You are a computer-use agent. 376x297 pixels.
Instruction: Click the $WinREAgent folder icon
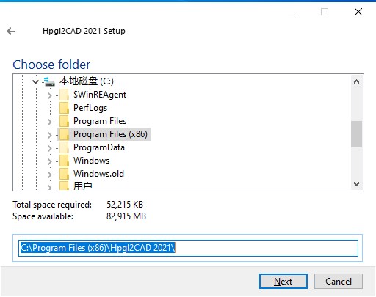click(x=64, y=95)
